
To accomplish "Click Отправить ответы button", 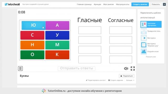I will pyautogui.click(x=76, y=68).
